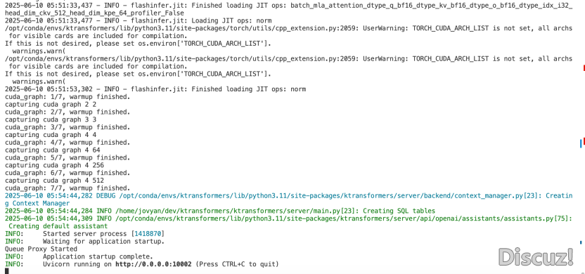Click 'cuda_graph: 7/7, warmup finished.' line

tap(67, 188)
